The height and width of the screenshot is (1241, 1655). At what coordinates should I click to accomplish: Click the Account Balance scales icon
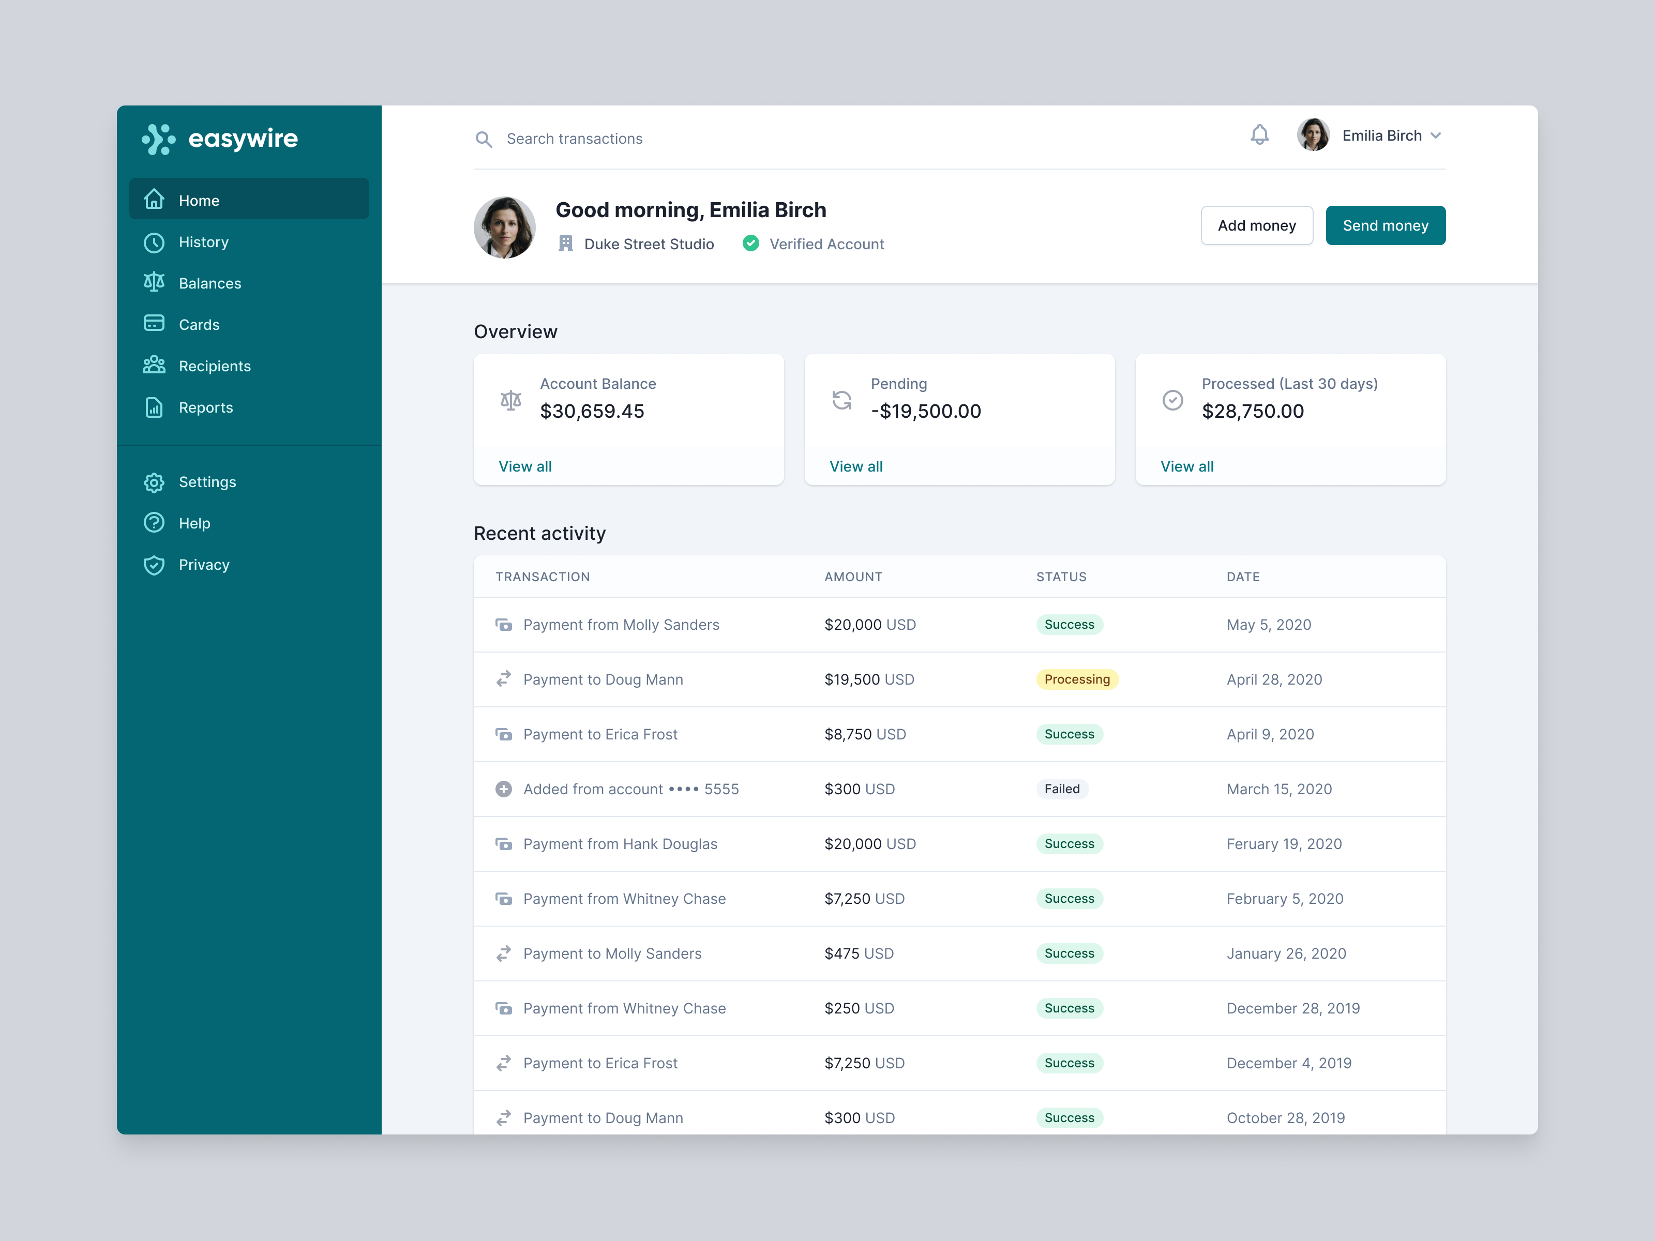pyautogui.click(x=511, y=400)
